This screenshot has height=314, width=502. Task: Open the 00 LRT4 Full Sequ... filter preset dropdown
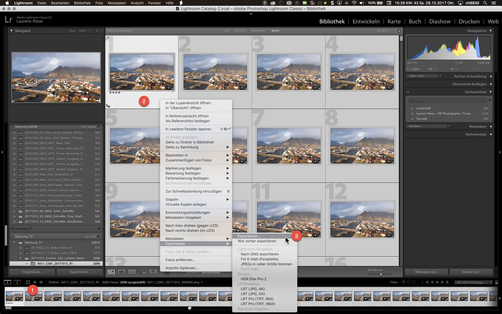tap(474, 282)
